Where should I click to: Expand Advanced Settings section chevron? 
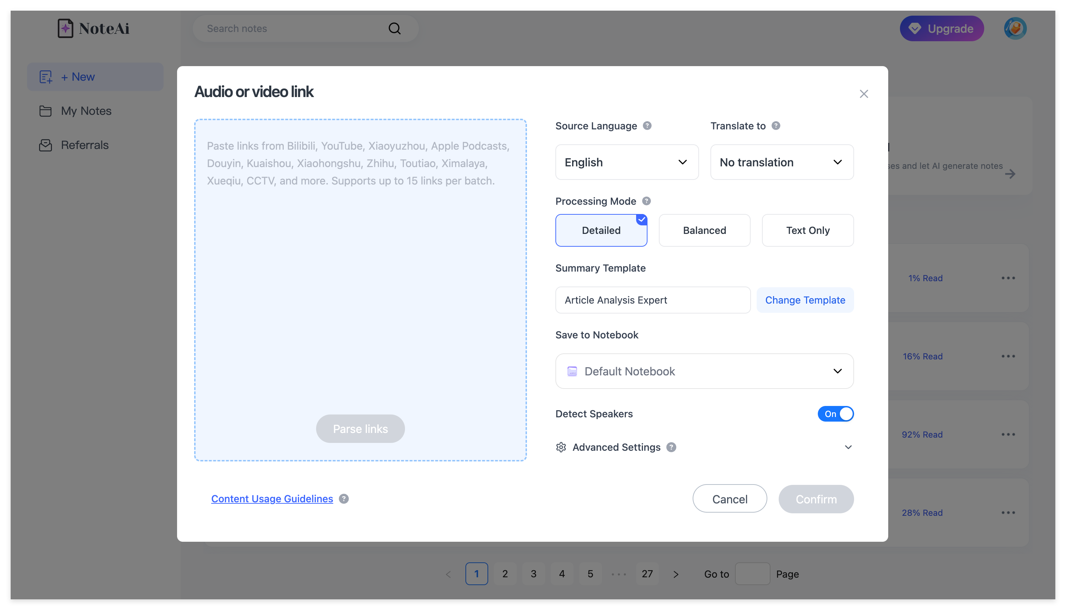[x=848, y=447]
